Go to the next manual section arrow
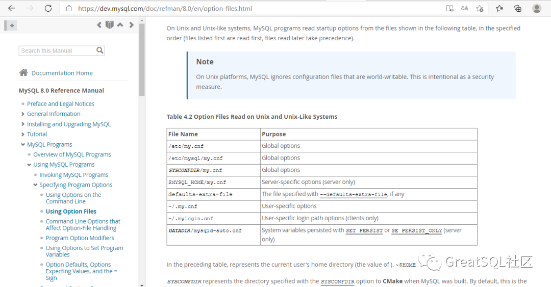 132,25
